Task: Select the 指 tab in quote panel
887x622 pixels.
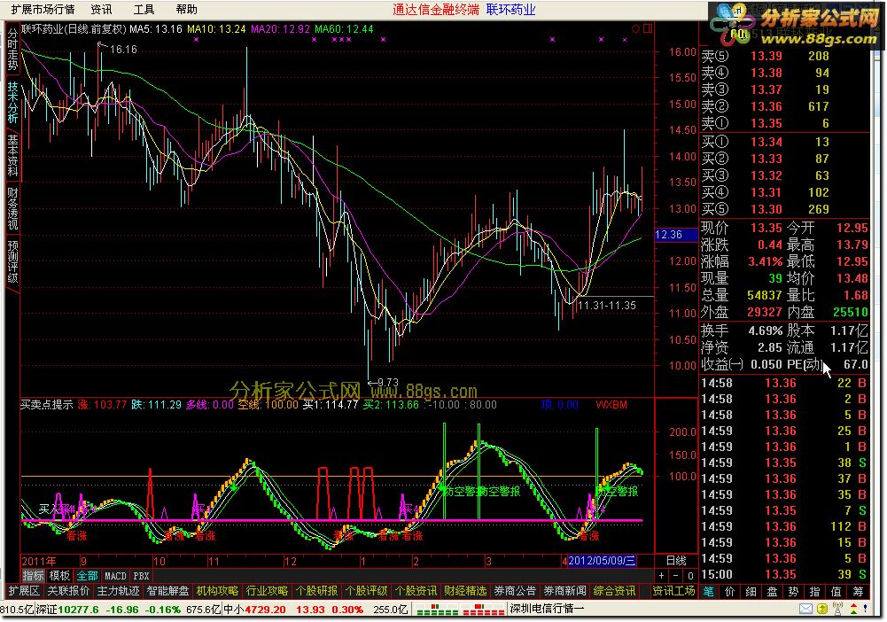Action: coord(814,592)
